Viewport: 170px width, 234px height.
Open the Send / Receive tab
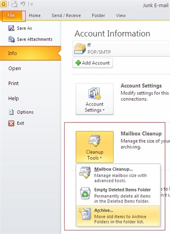pyautogui.click(x=66, y=15)
